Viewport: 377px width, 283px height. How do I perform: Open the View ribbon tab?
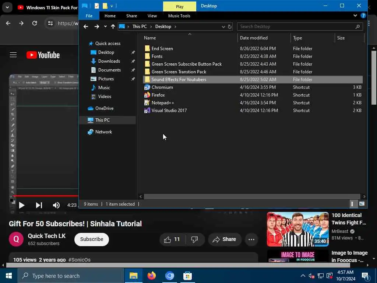(152, 16)
